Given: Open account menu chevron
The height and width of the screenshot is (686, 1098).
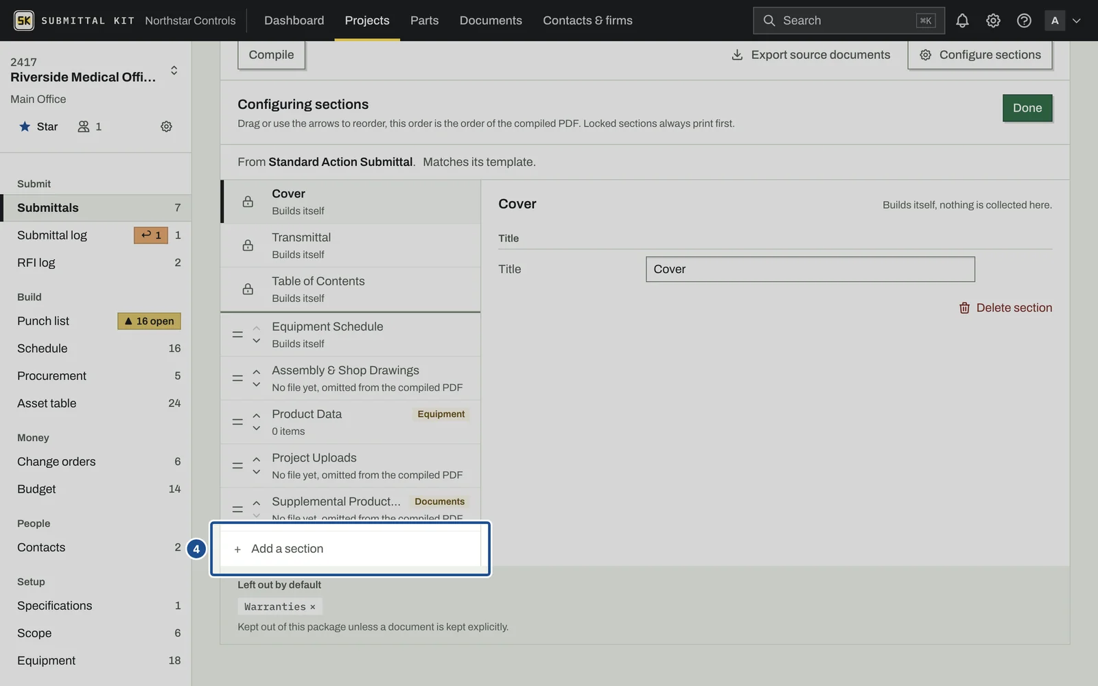Looking at the screenshot, I should tap(1077, 21).
